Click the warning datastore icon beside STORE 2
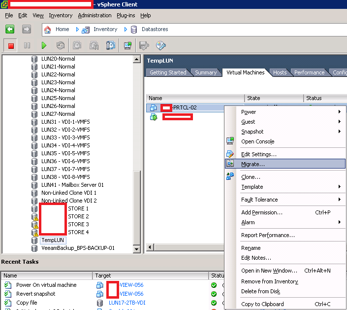The height and width of the screenshot is (310, 347). pos(35,217)
